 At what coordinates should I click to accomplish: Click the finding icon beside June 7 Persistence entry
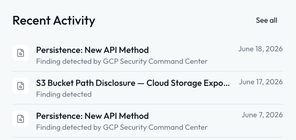(21, 119)
